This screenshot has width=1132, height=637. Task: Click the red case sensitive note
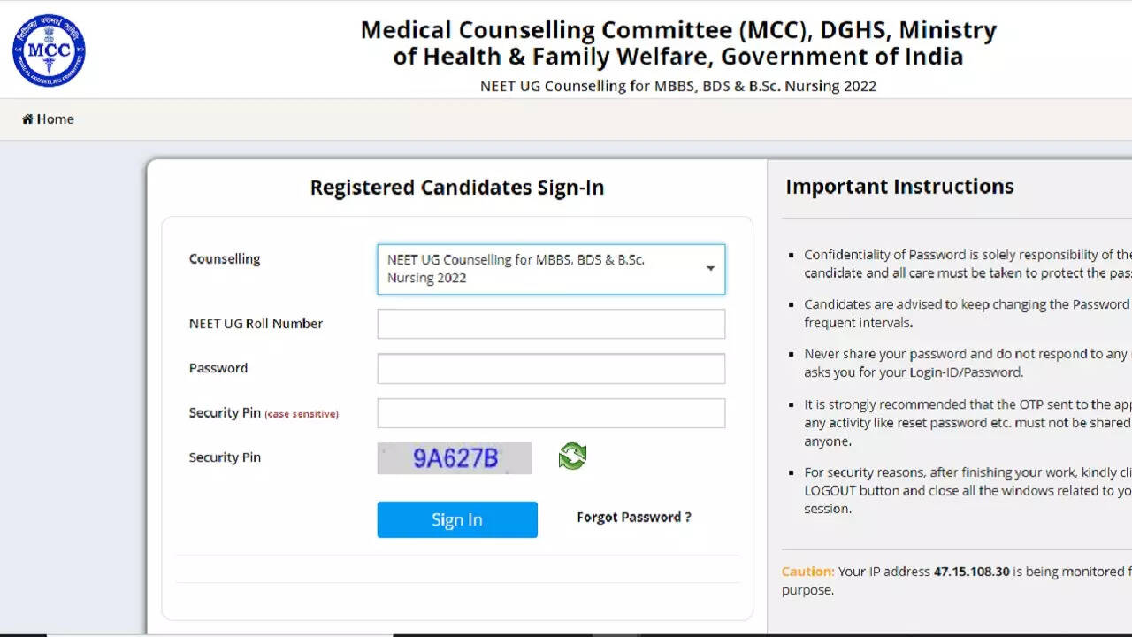click(302, 414)
